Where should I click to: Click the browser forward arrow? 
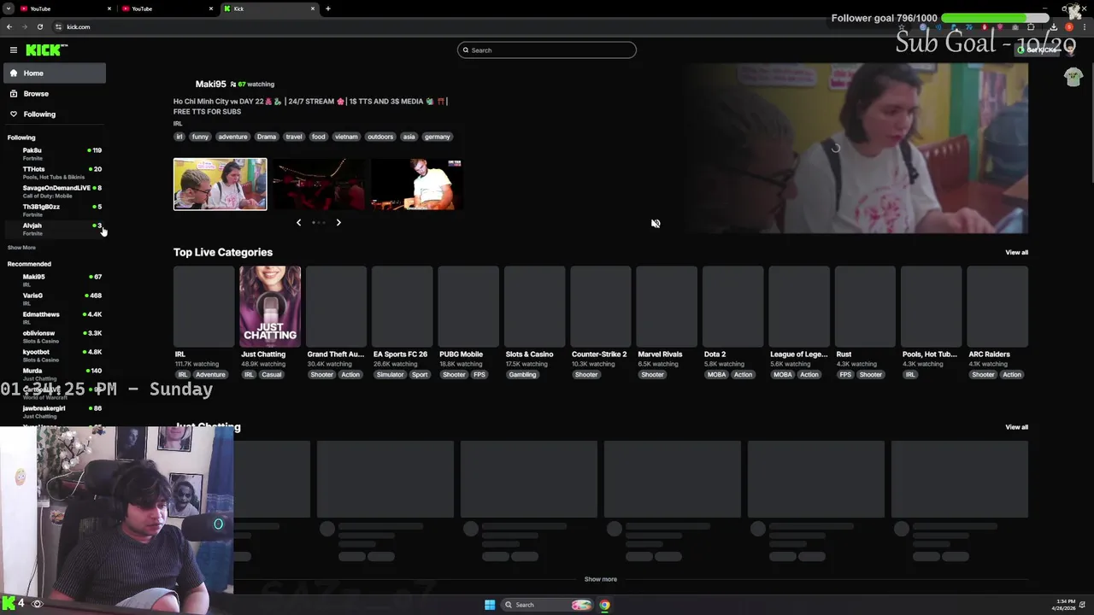[24, 26]
